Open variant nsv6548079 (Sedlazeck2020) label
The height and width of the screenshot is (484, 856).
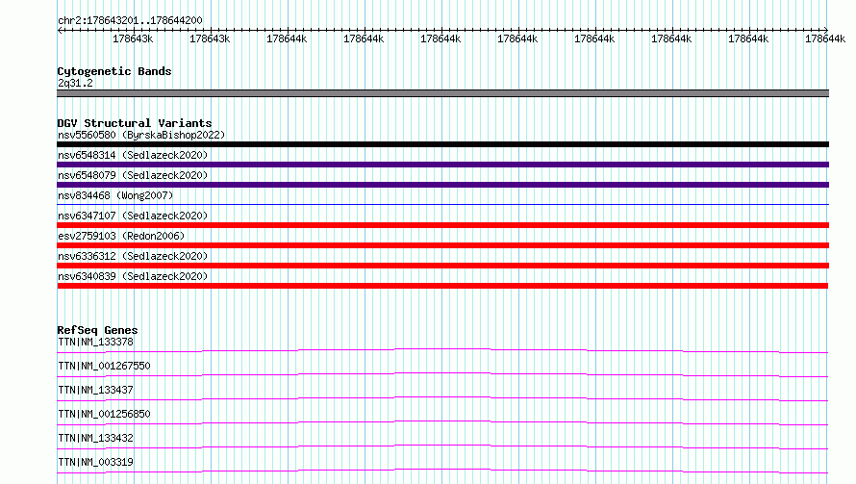133,175
